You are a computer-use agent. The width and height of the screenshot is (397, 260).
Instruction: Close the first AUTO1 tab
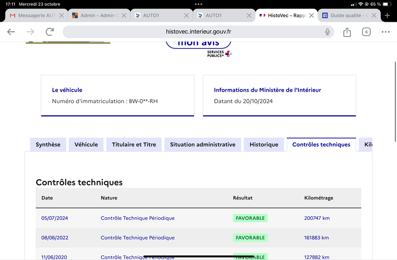point(187,15)
